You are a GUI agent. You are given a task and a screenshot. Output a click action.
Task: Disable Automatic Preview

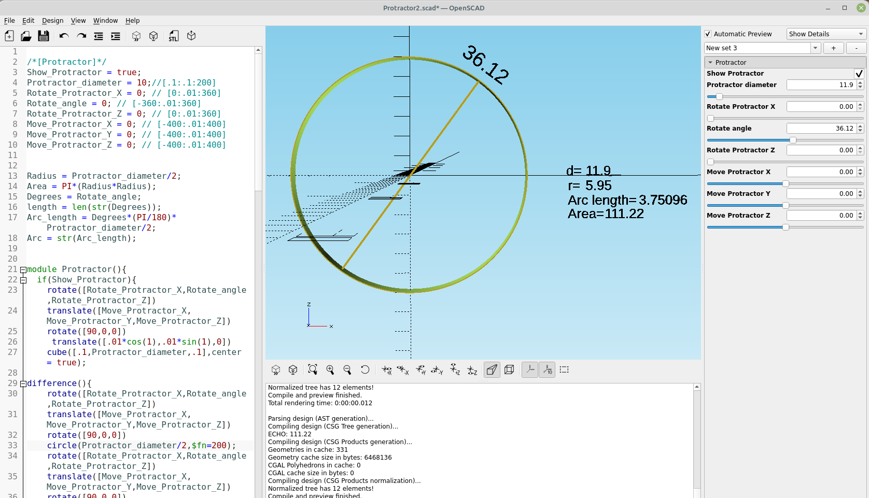point(708,34)
